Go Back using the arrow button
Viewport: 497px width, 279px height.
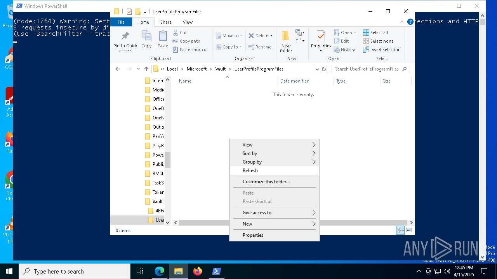click(x=118, y=69)
